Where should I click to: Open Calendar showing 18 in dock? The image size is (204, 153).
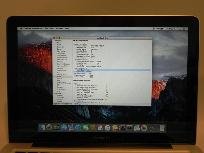[x=100, y=128]
